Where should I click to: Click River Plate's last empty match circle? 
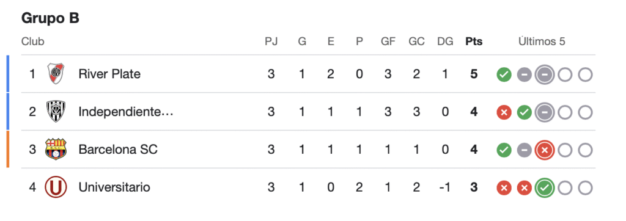coord(585,74)
